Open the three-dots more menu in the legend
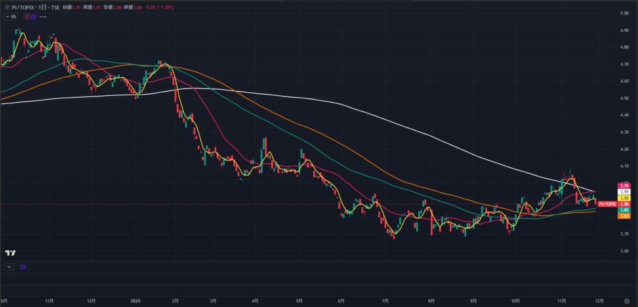 tap(43, 16)
